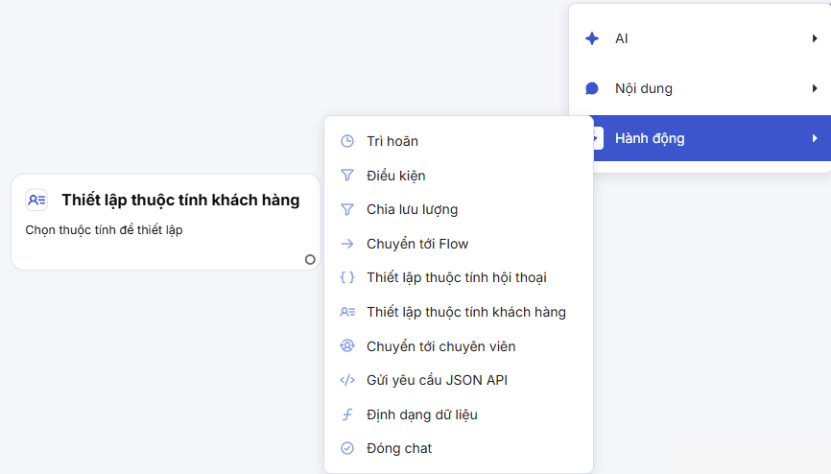Click the function icon beside Định dạng dữ liệu
The height and width of the screenshot is (474, 831).
pos(347,415)
